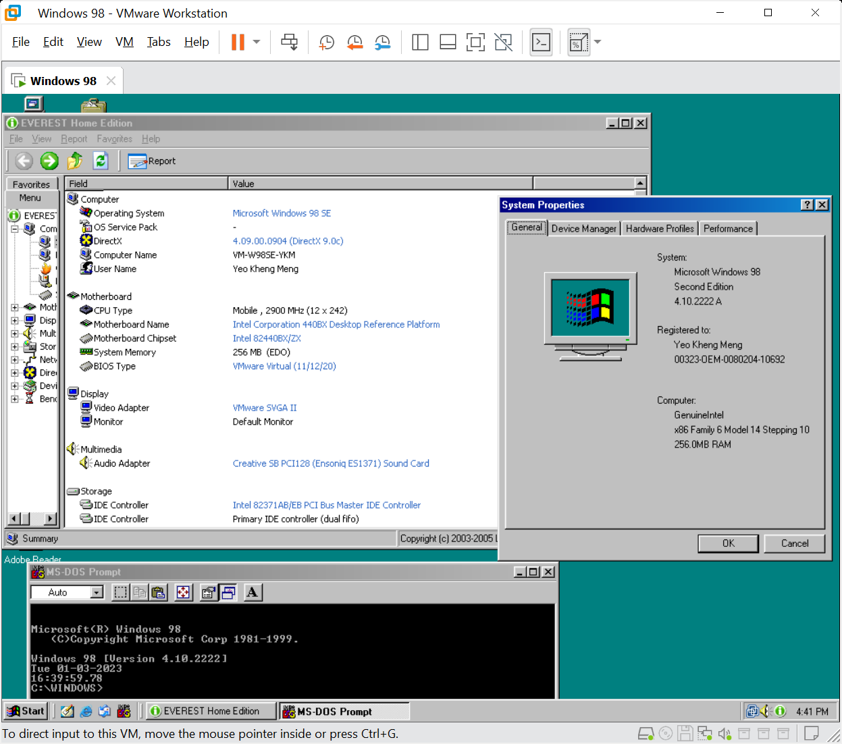Follow the Microsoft Windows 98 SE link
This screenshot has width=842, height=744.
pyautogui.click(x=282, y=213)
